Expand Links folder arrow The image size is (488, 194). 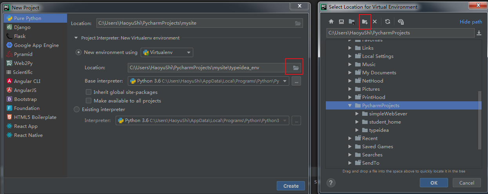(x=350, y=48)
